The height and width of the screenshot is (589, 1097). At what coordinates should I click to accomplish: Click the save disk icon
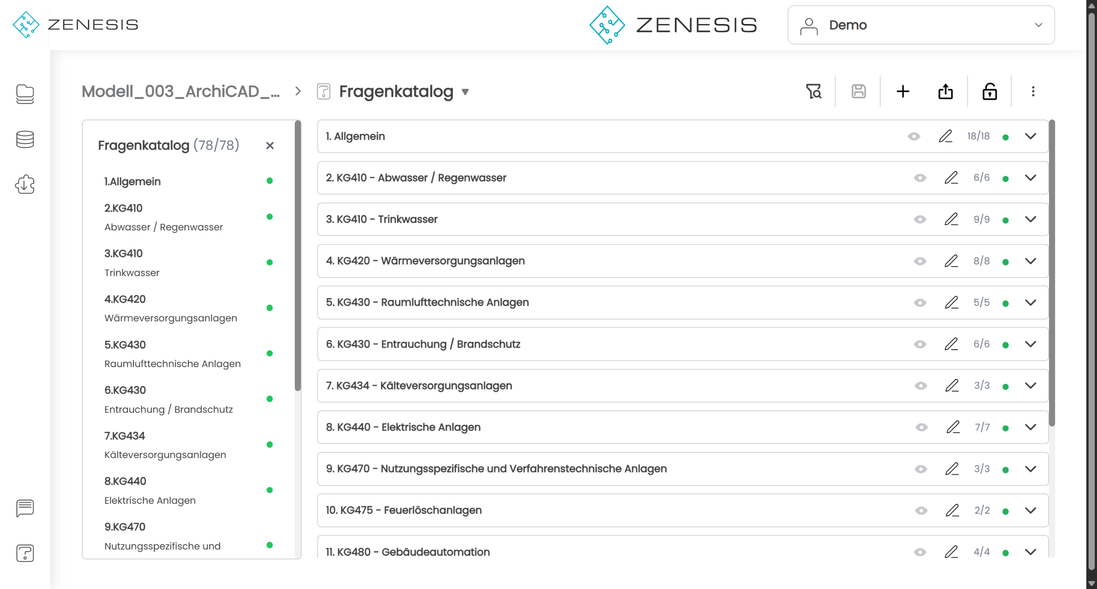tap(858, 91)
